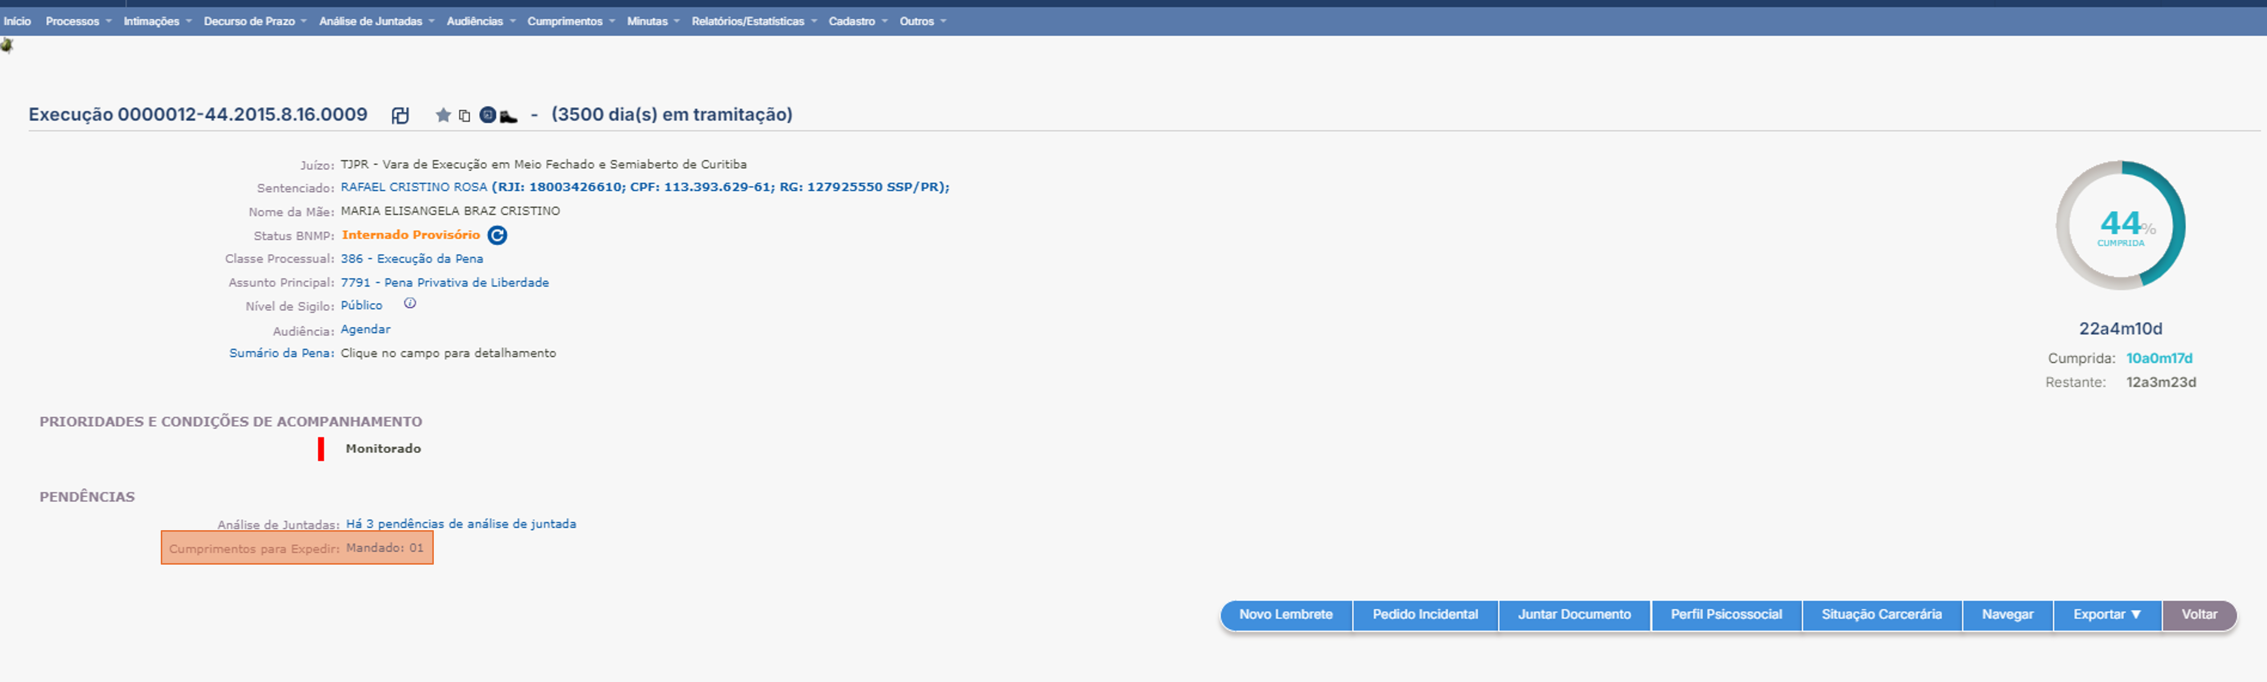Open sentenced person RAFAEL CRISTINO ROSA link
The height and width of the screenshot is (682, 2267).
414,187
